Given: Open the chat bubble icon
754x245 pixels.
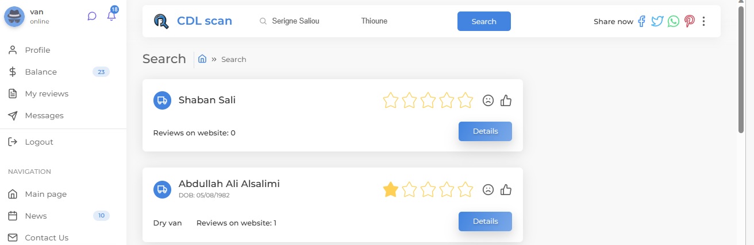Looking at the screenshot, I should (x=92, y=16).
